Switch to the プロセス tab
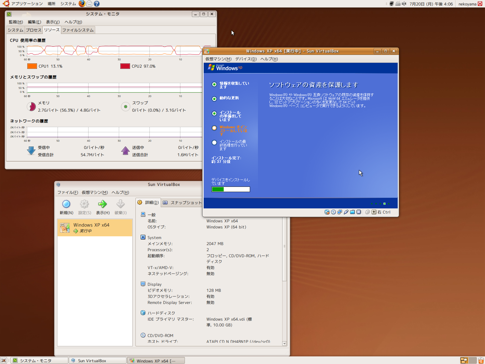This screenshot has width=485, height=364. (33, 30)
